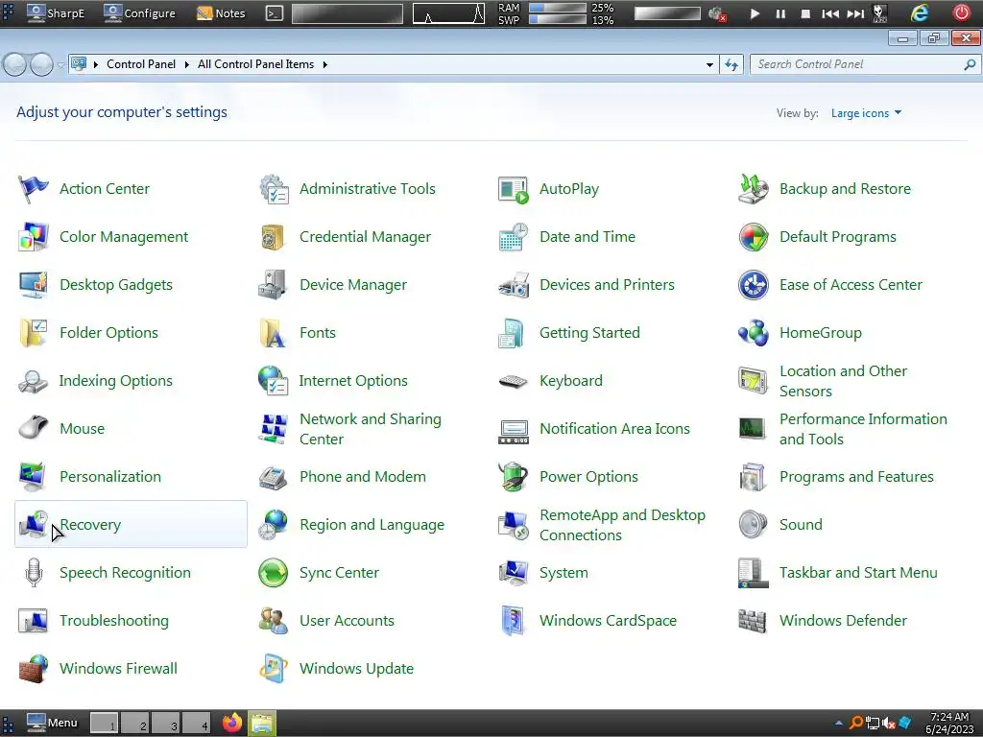983x737 pixels.
Task: Open the Backup and Restore icon
Action: click(753, 189)
